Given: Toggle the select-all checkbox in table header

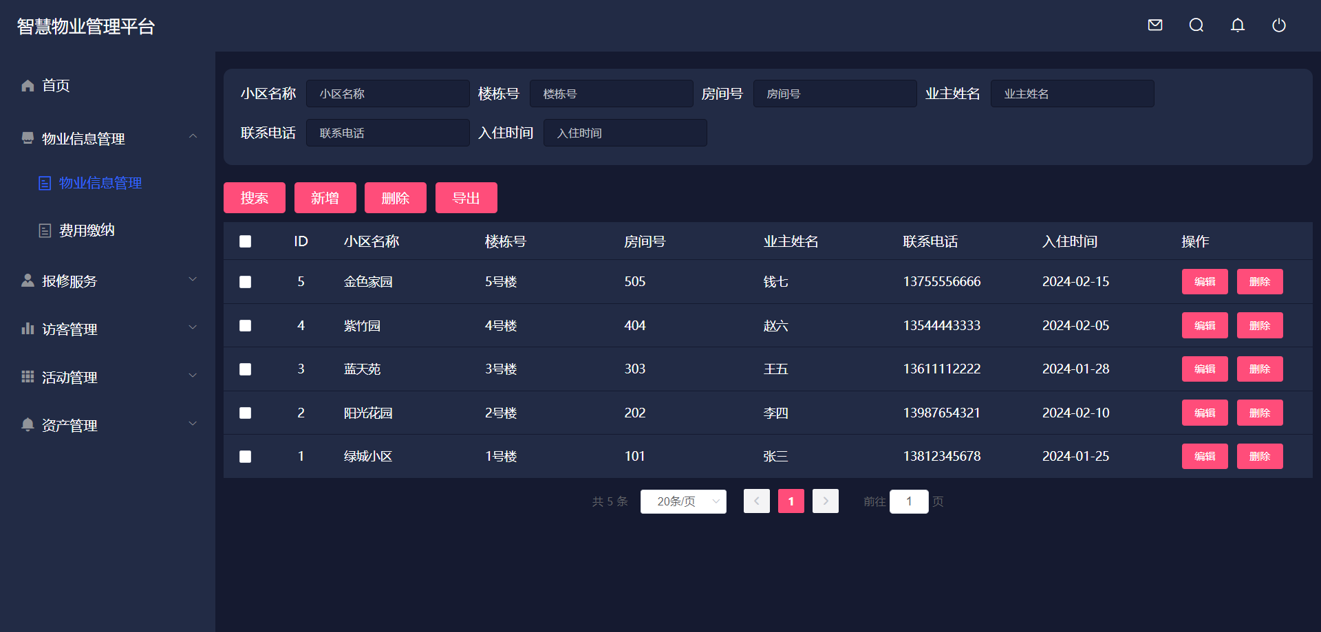Looking at the screenshot, I should coord(245,241).
